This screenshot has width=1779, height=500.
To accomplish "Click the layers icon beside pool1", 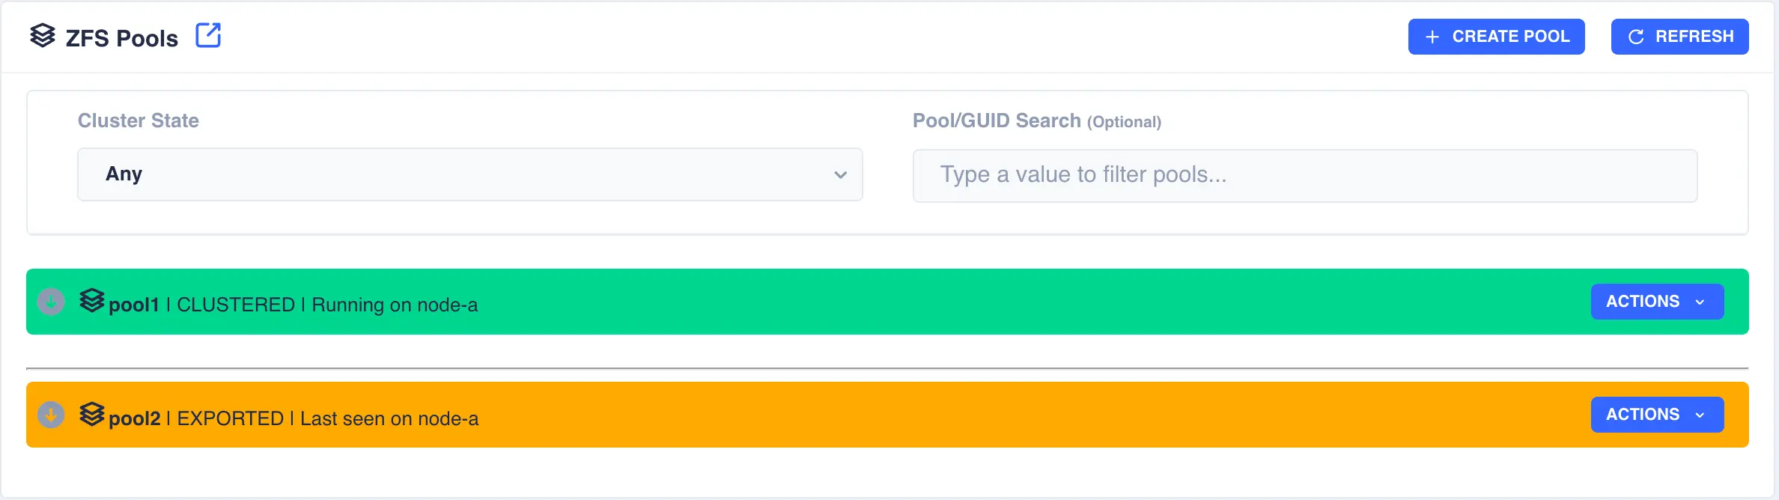I will click(x=92, y=301).
